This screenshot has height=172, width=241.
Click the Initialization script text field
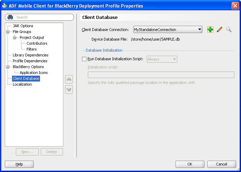click(161, 75)
